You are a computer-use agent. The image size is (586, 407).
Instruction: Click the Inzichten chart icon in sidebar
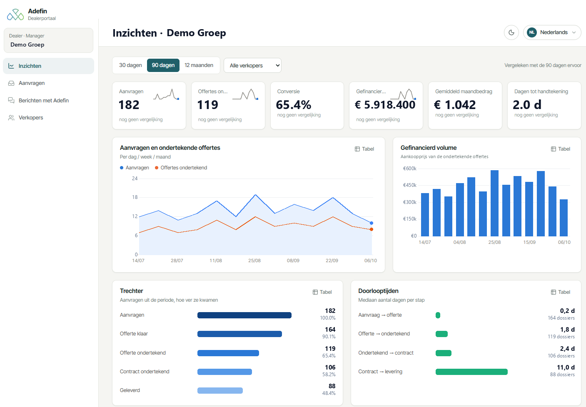click(11, 66)
